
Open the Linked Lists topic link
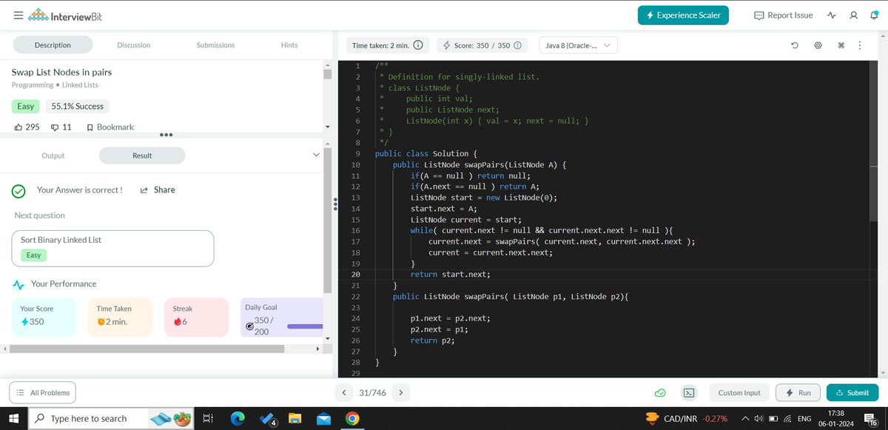point(80,85)
